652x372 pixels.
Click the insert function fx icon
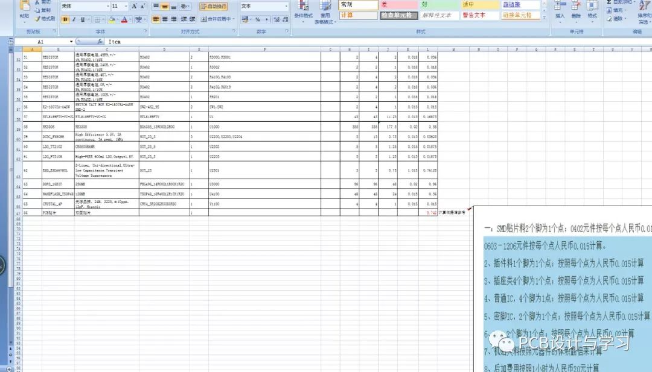[x=99, y=42]
